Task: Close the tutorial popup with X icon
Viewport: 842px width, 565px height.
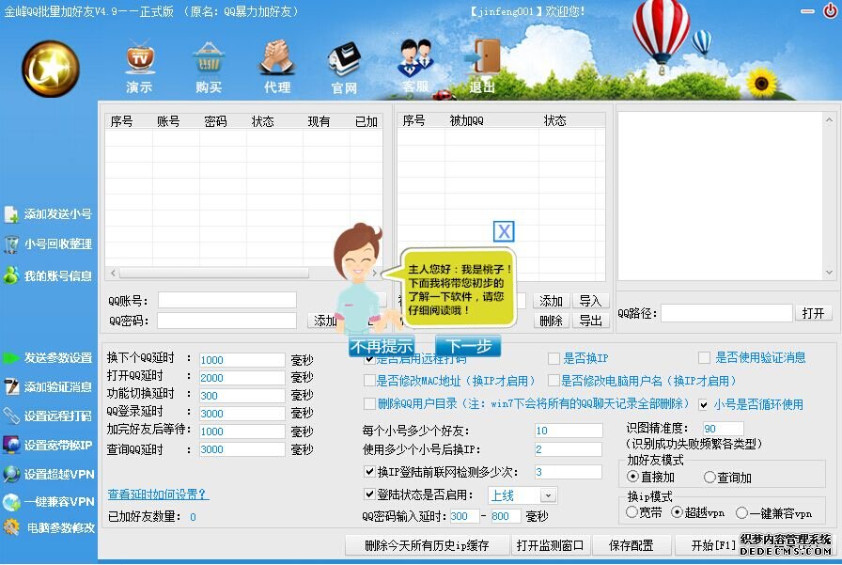Action: click(504, 232)
